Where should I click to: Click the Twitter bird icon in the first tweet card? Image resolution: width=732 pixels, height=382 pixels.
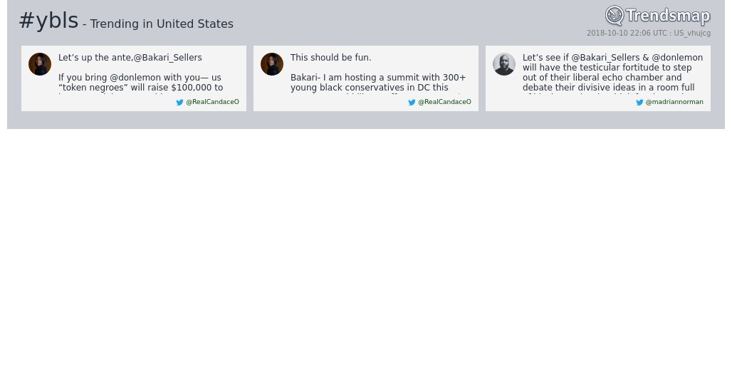179,103
